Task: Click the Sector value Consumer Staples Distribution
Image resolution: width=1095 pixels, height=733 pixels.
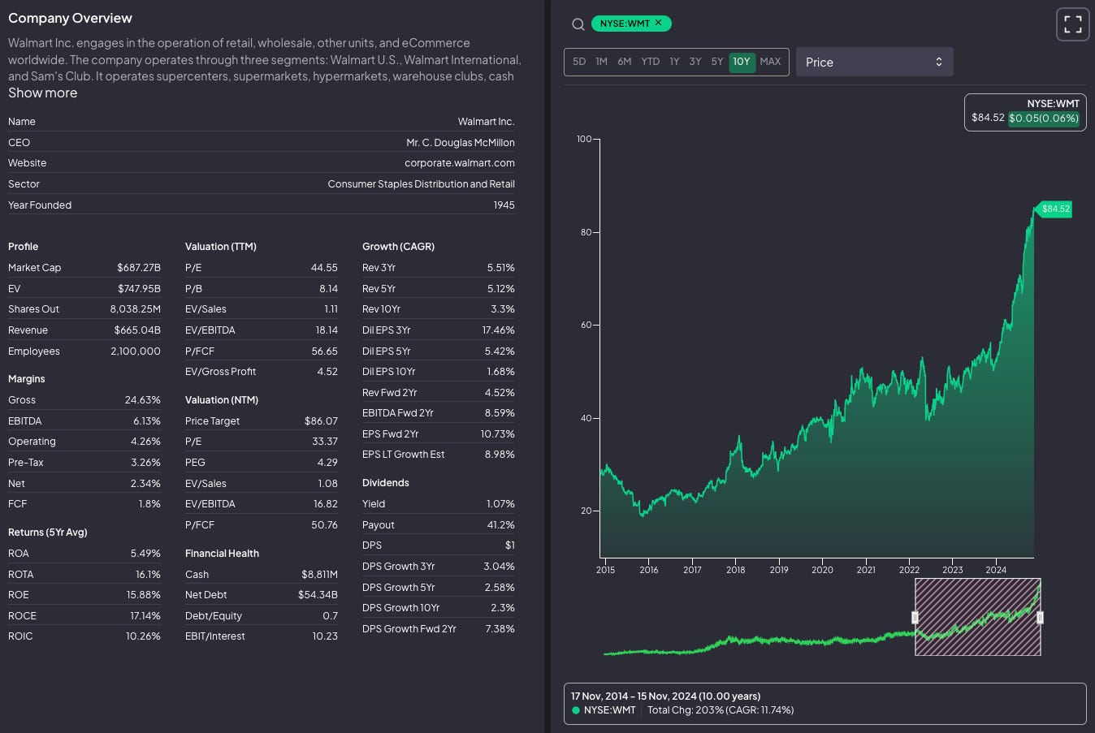Action: [x=421, y=184]
